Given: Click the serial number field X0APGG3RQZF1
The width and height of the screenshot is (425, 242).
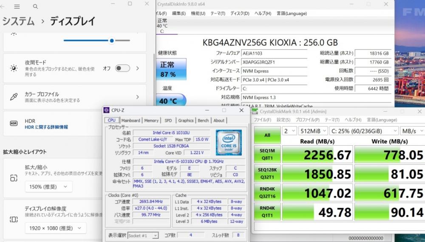Looking at the screenshot, I should 274,62.
